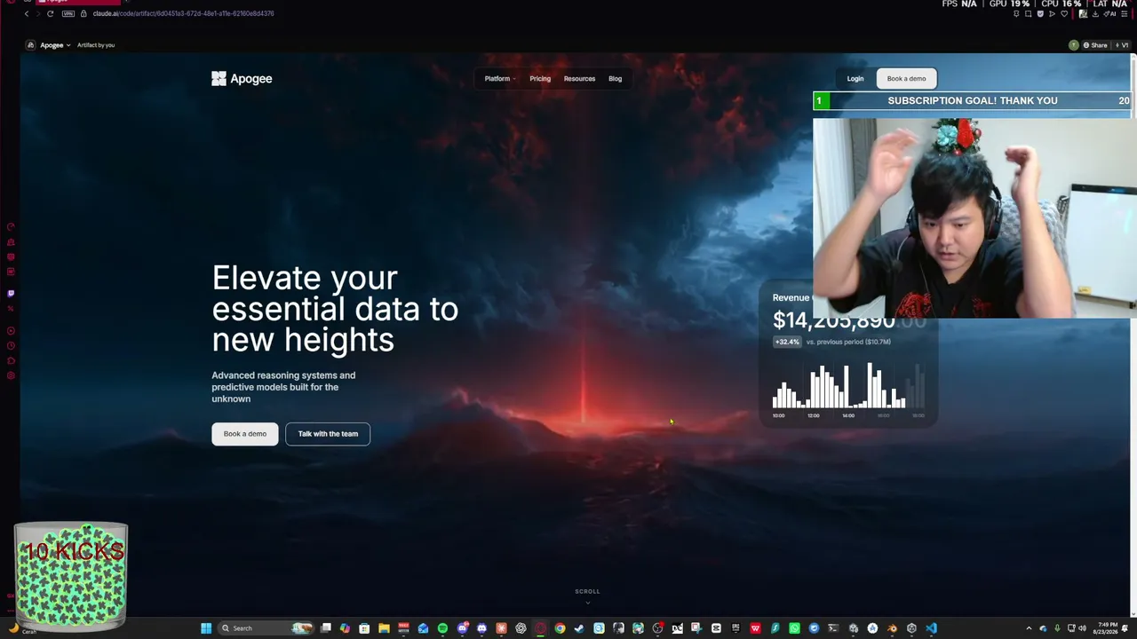This screenshot has width=1137, height=639.
Task: Open Blender from the taskbar
Action: 892,628
